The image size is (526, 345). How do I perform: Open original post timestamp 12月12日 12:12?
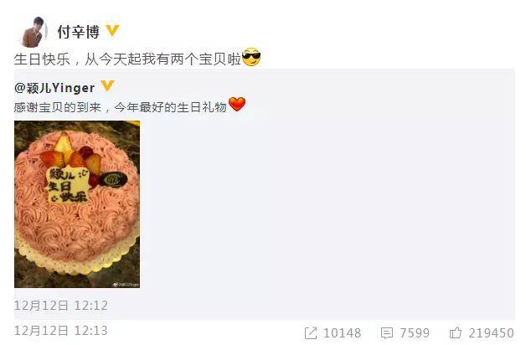(x=61, y=306)
